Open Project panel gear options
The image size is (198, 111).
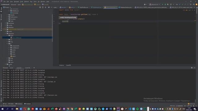point(49,7)
